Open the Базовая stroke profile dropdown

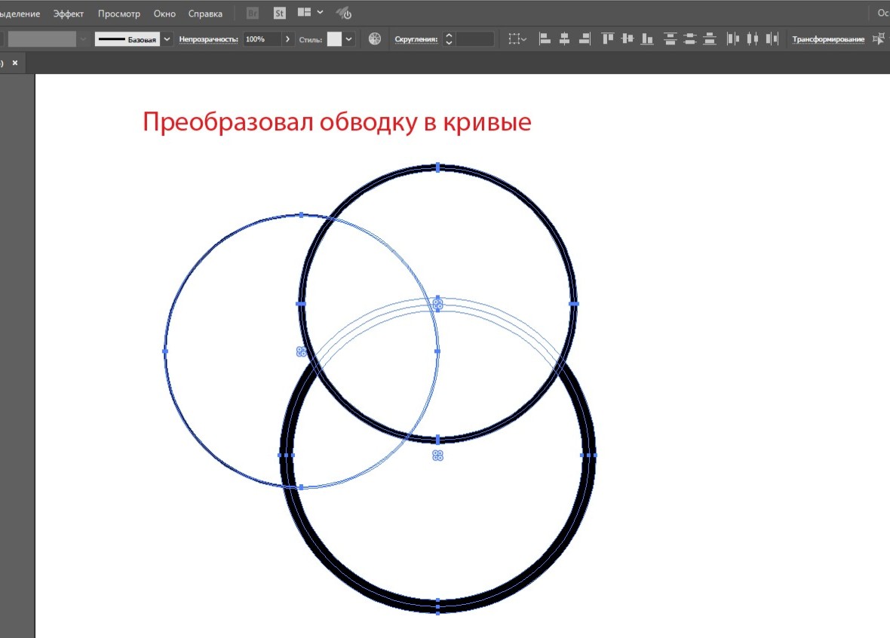(167, 39)
